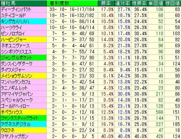This screenshot has width=181, height=139.
Task: Click 単回値 217 in アドマイヤジャパン row
Action: [x=160, y=94]
